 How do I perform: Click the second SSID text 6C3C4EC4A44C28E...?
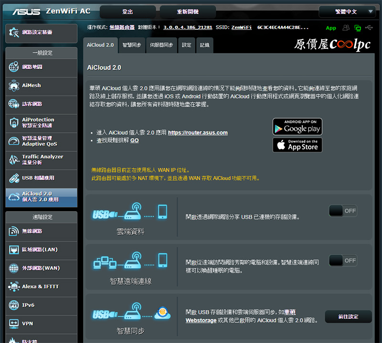(283, 27)
